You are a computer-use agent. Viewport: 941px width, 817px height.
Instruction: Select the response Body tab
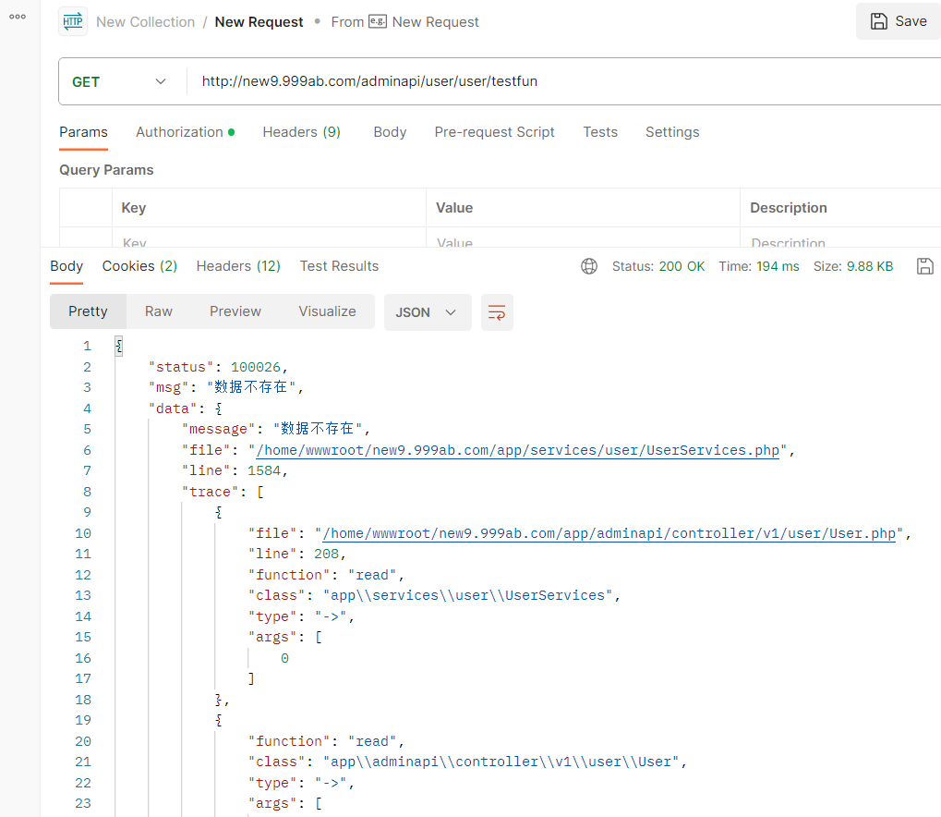[66, 266]
